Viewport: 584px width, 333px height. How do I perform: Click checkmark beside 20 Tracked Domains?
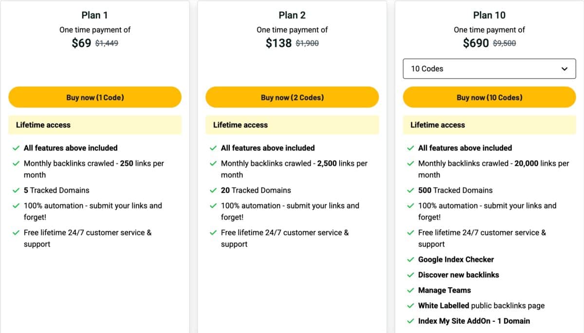coord(213,190)
